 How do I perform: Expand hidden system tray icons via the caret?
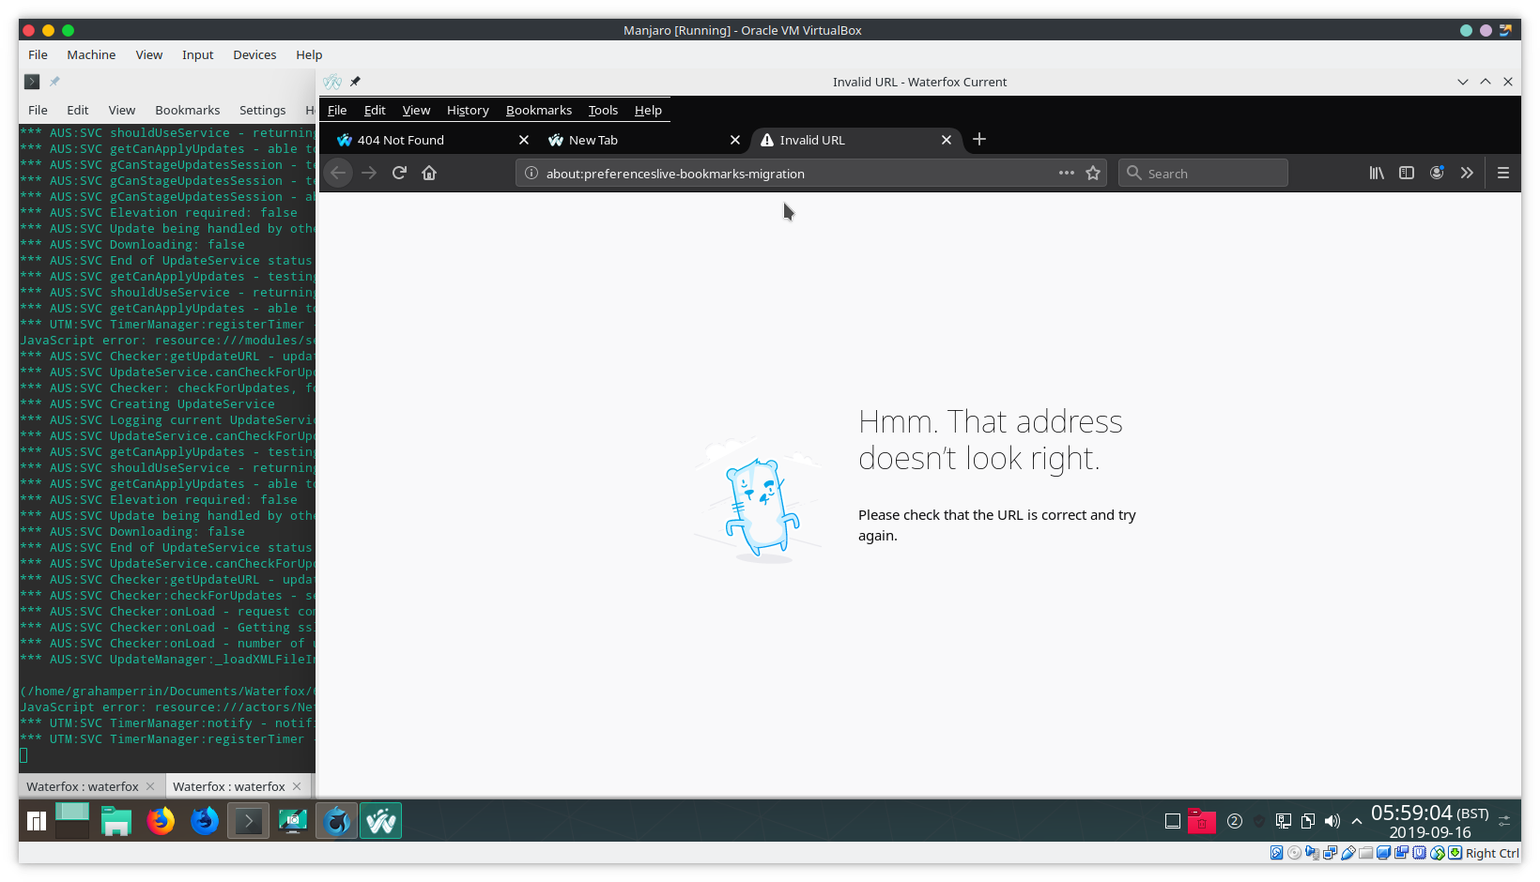pyautogui.click(x=1356, y=820)
